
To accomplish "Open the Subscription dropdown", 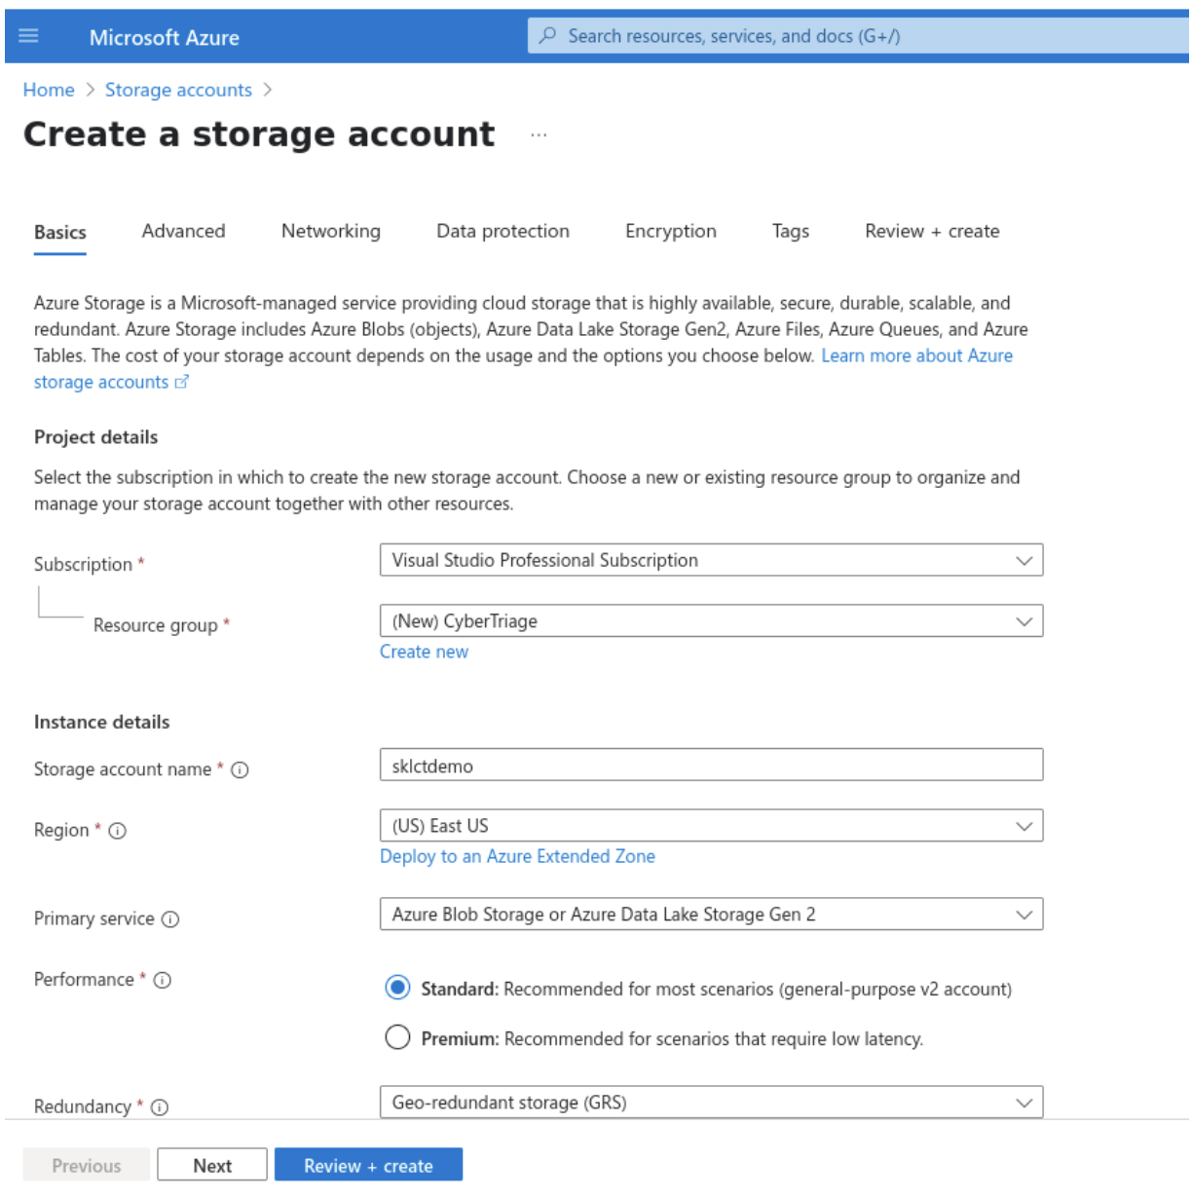I will coord(711,560).
